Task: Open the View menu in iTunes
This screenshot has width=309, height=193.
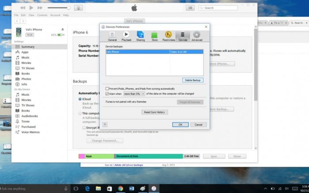Action: click(x=31, y=15)
